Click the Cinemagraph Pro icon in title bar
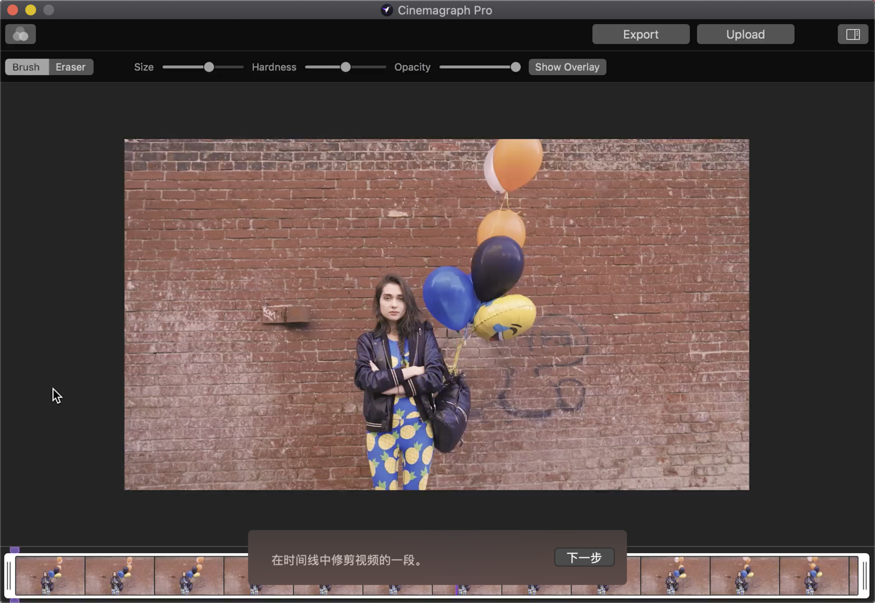Image resolution: width=875 pixels, height=603 pixels. click(386, 10)
